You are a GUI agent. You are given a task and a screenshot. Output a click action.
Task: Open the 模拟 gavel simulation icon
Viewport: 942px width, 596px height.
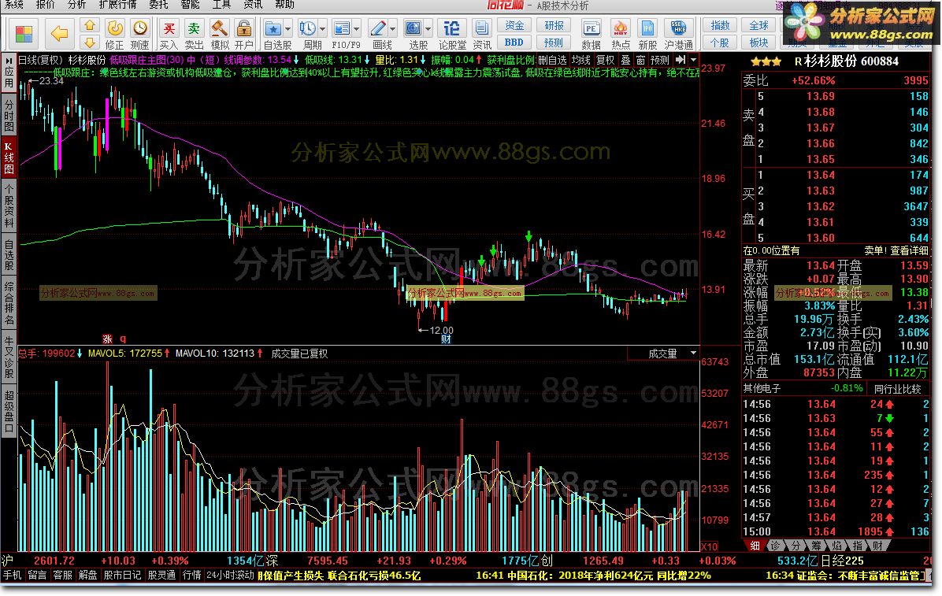coord(219,28)
